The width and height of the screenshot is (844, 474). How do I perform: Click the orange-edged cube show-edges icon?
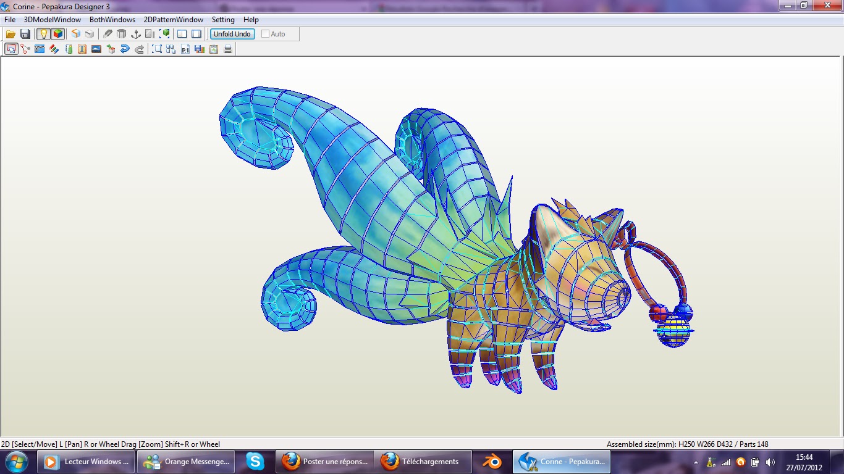point(75,34)
